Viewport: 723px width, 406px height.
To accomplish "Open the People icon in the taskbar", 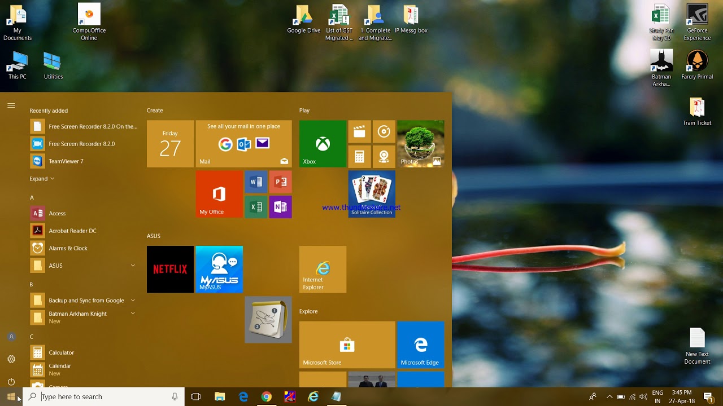I will pos(593,397).
